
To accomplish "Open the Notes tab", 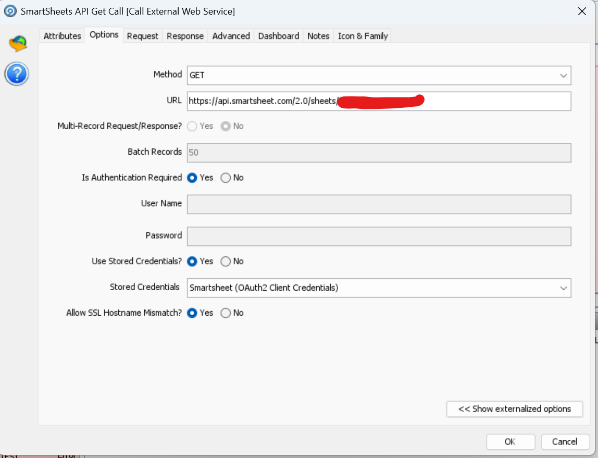I will point(318,36).
